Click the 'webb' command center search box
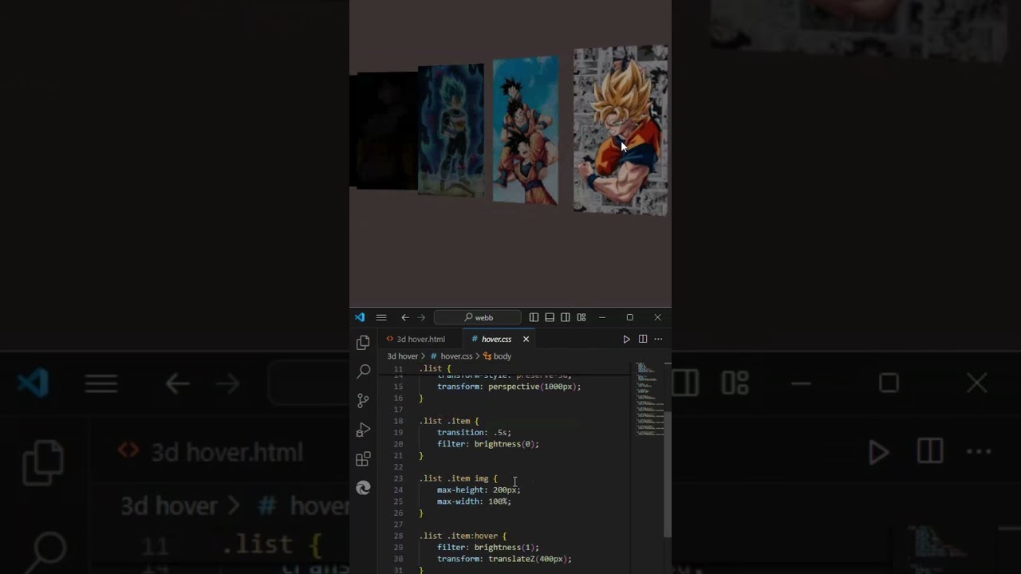 point(478,317)
